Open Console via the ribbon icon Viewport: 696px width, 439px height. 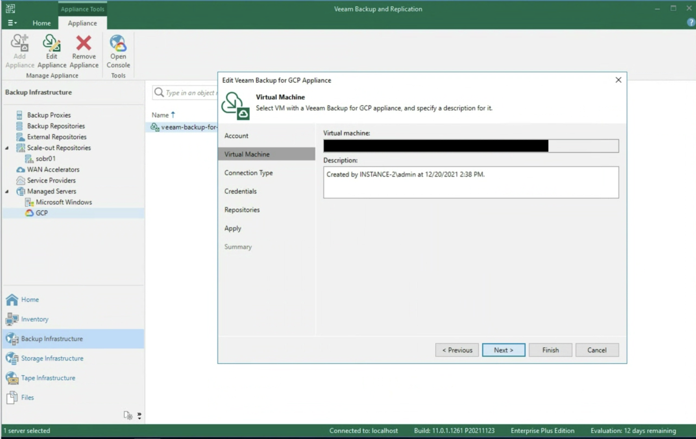(x=118, y=43)
